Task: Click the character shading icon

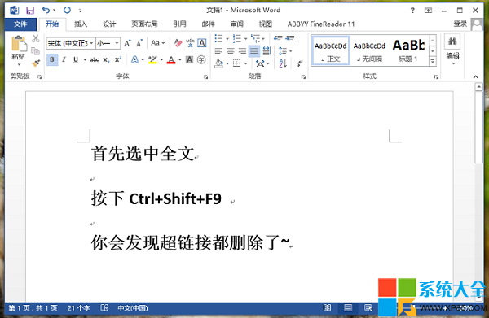Action: 189,59
